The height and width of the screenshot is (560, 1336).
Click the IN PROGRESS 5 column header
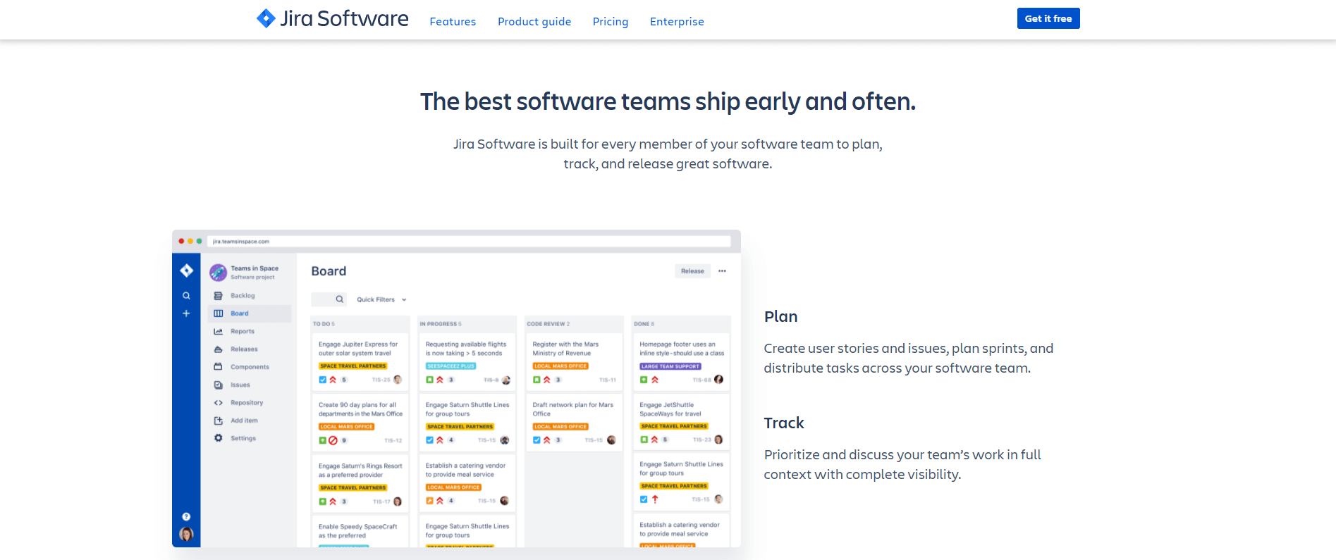[441, 324]
